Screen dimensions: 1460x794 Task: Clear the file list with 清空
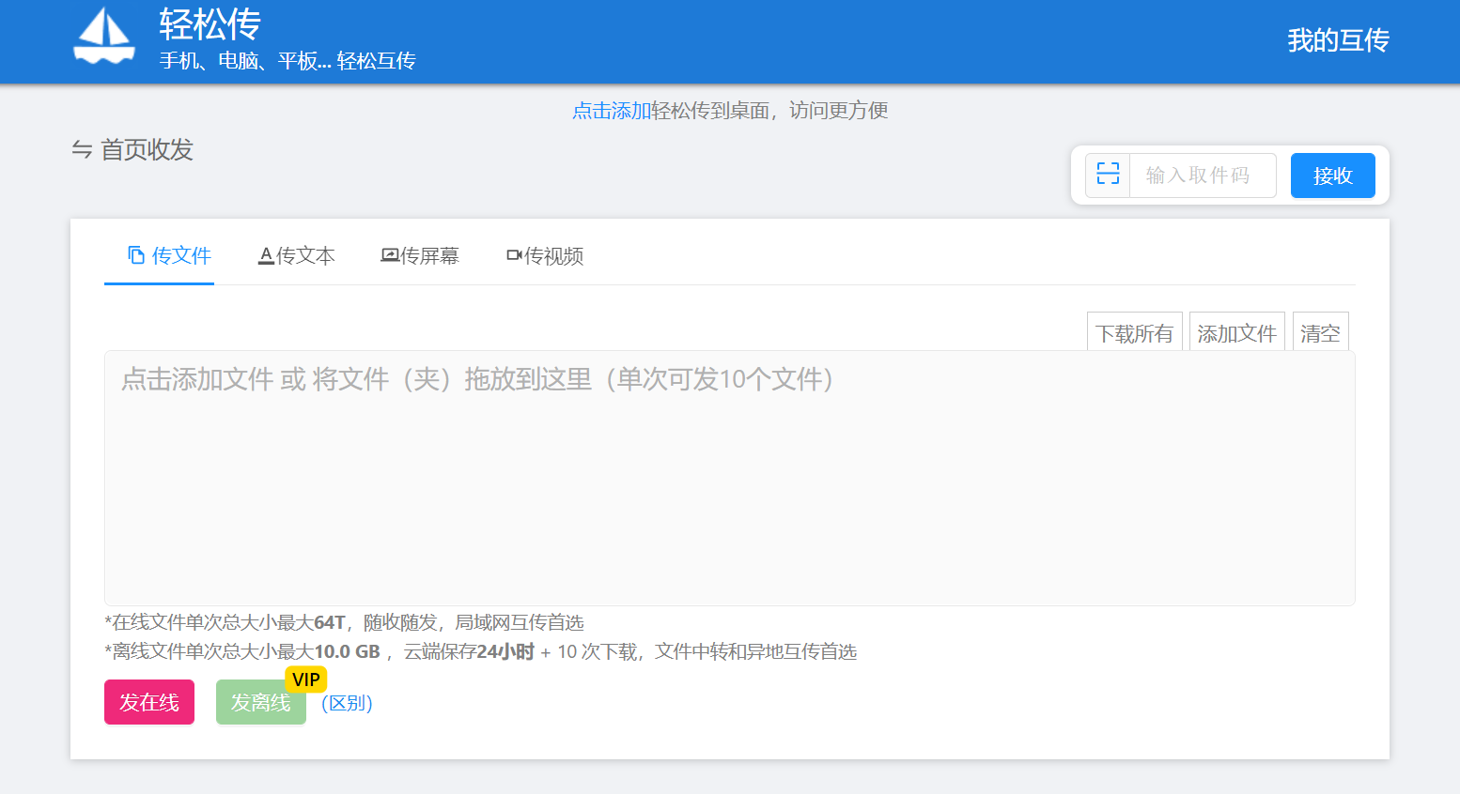tap(1320, 333)
